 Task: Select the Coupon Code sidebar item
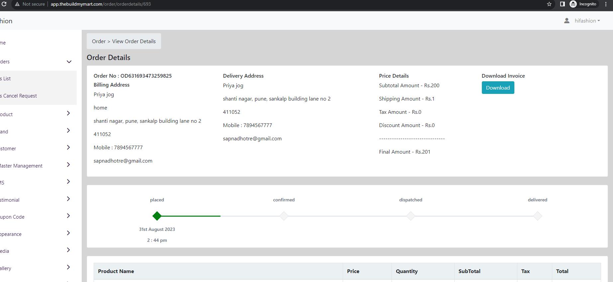(12, 217)
